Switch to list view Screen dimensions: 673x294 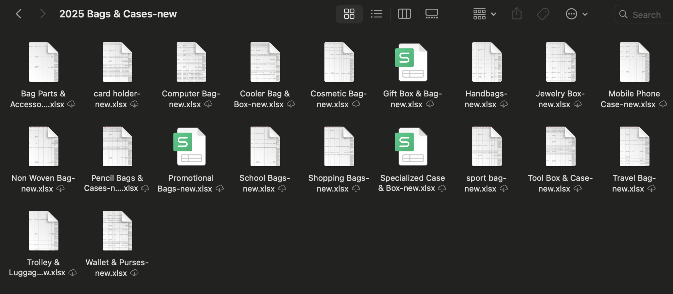[376, 14]
